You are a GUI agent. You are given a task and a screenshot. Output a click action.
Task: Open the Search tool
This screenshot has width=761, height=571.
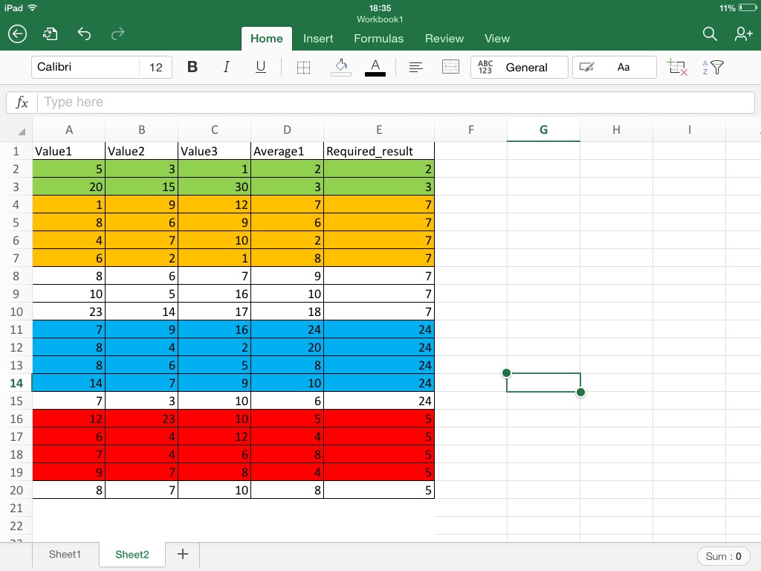(x=710, y=34)
